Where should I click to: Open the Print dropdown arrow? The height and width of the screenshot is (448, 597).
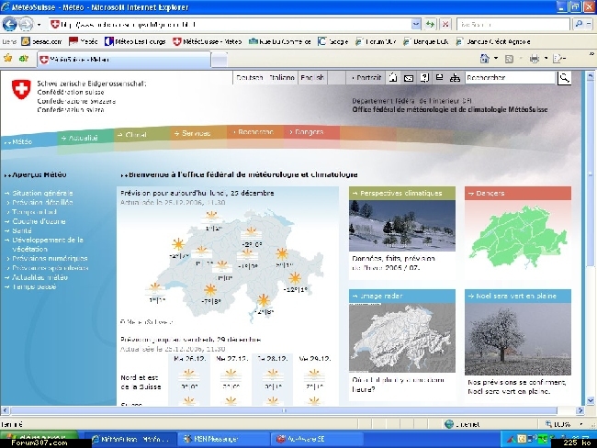[546, 59]
